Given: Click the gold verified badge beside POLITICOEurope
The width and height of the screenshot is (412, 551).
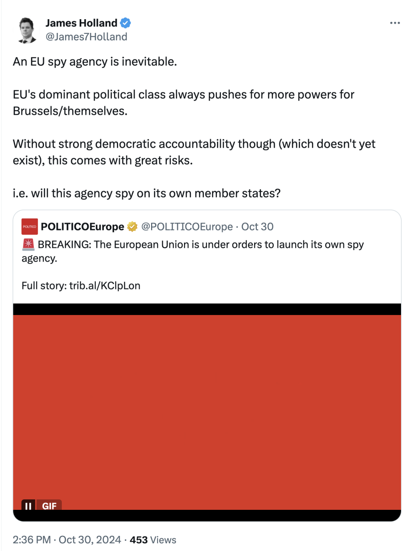Looking at the screenshot, I should [x=132, y=227].
